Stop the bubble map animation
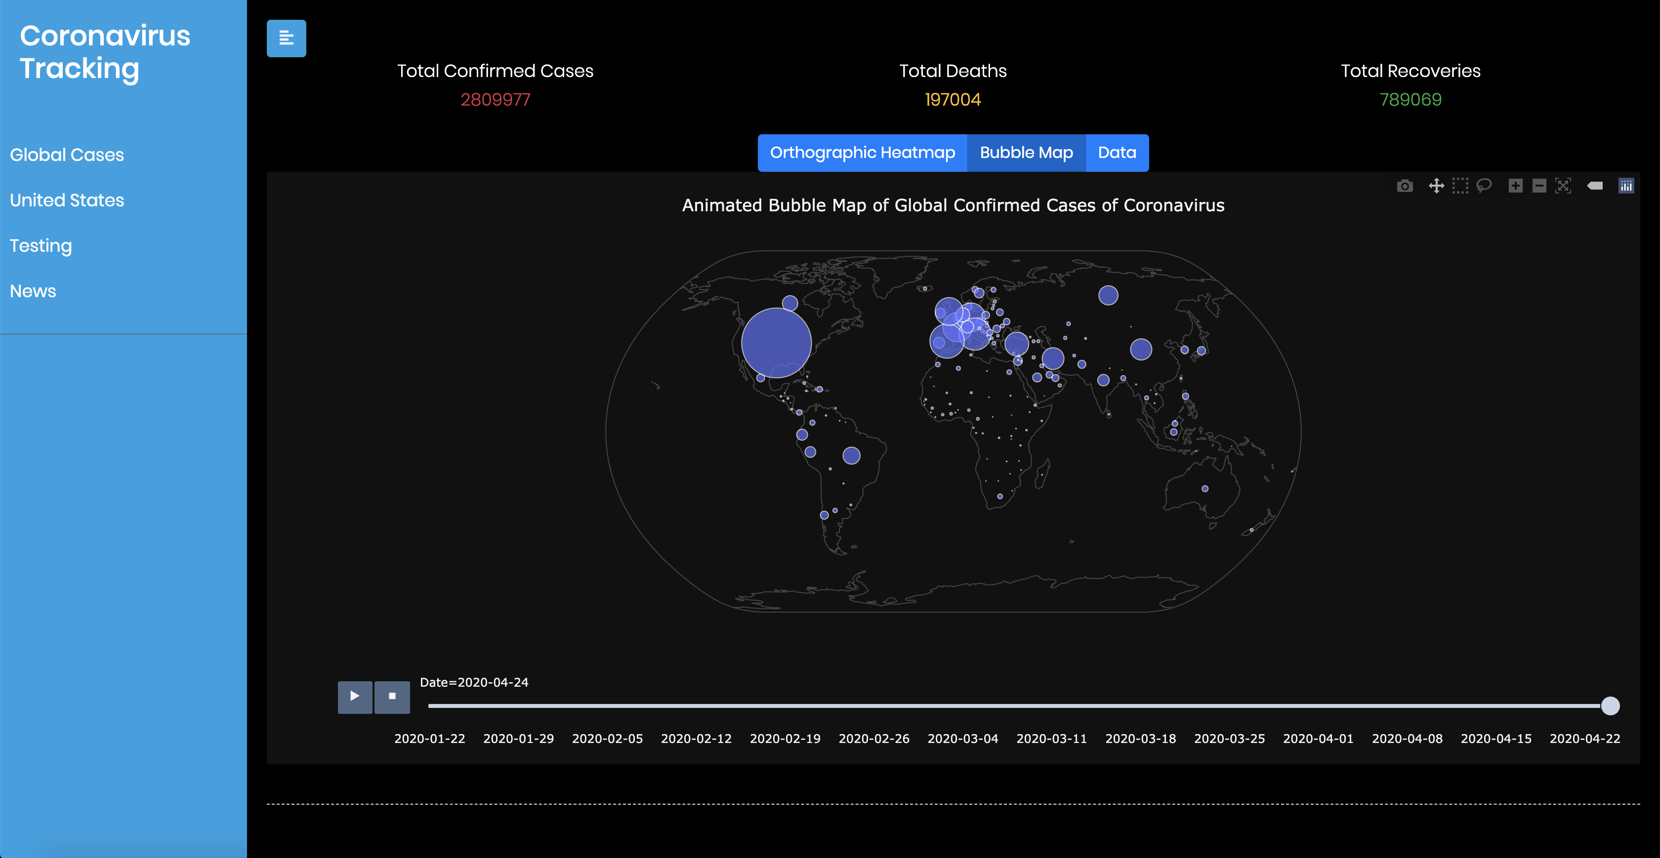 pyautogui.click(x=392, y=696)
